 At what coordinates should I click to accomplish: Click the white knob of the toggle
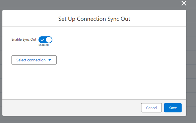pyautogui.click(x=49, y=40)
